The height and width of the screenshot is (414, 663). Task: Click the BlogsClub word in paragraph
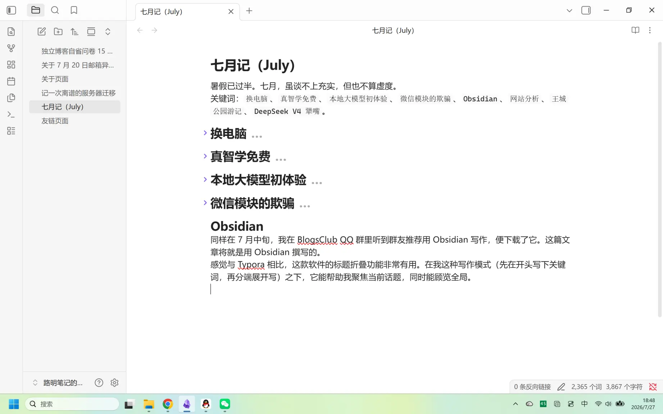pyautogui.click(x=317, y=240)
